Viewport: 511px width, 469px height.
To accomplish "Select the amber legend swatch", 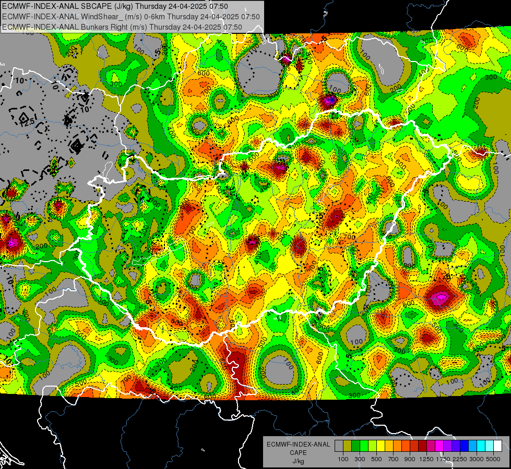I will tap(389, 446).
